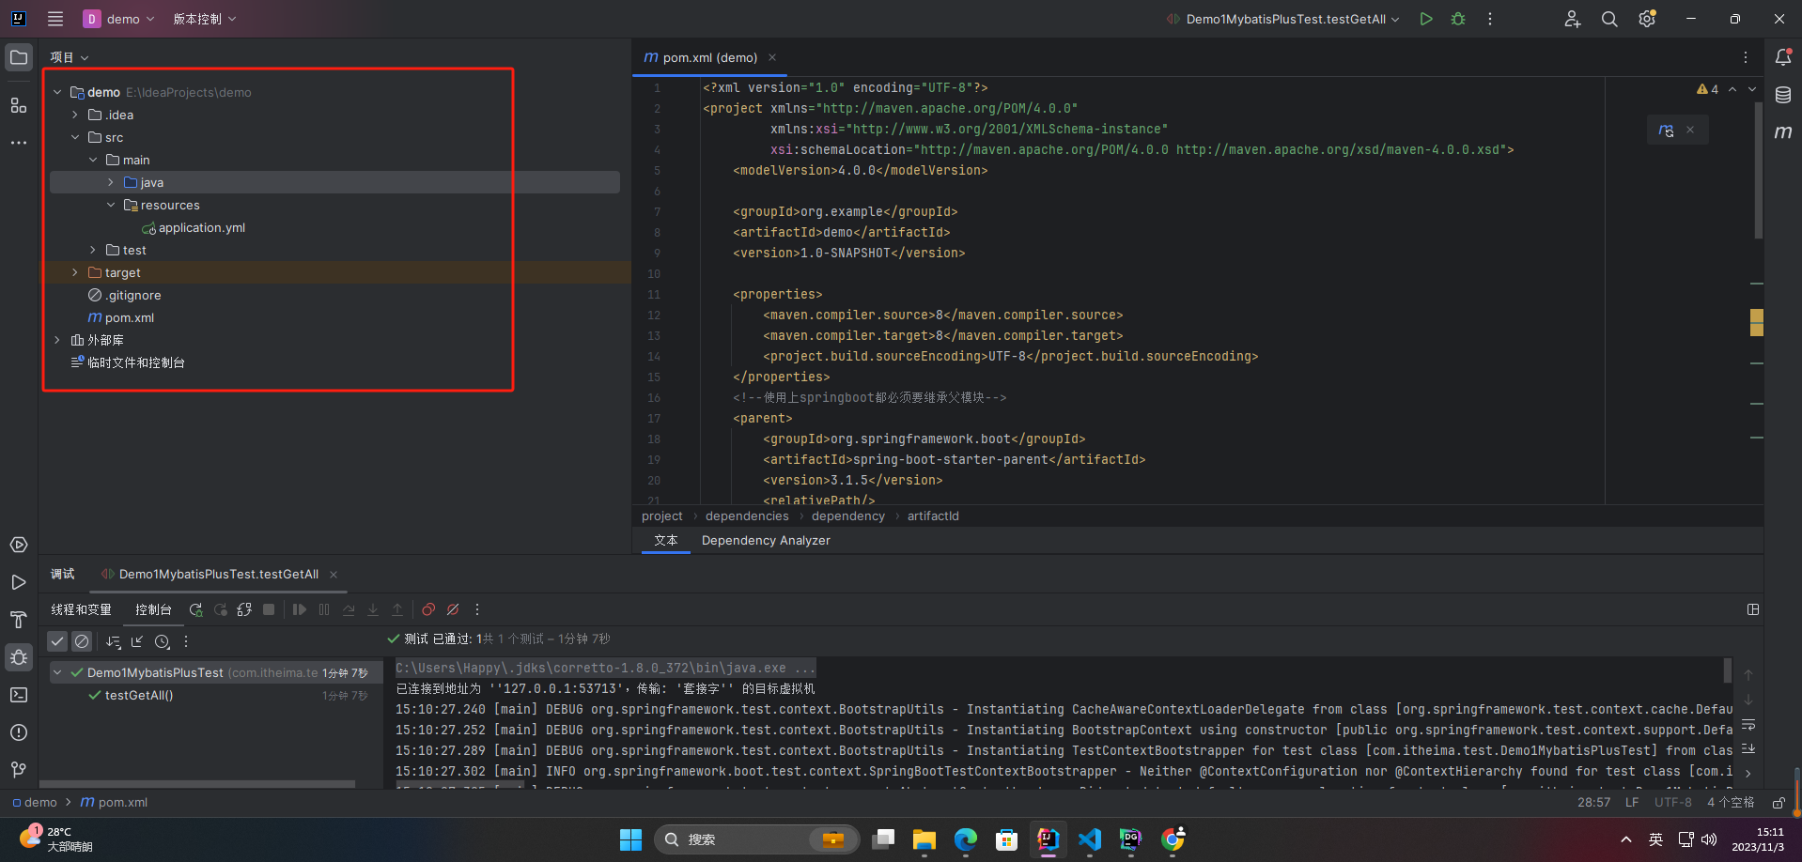Open 控制台 console tab
The width and height of the screenshot is (1802, 862).
pyautogui.click(x=153, y=609)
